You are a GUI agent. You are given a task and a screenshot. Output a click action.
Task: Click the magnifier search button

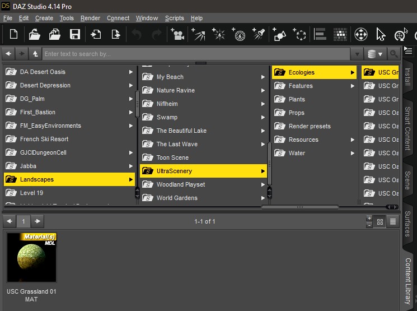coord(394,54)
